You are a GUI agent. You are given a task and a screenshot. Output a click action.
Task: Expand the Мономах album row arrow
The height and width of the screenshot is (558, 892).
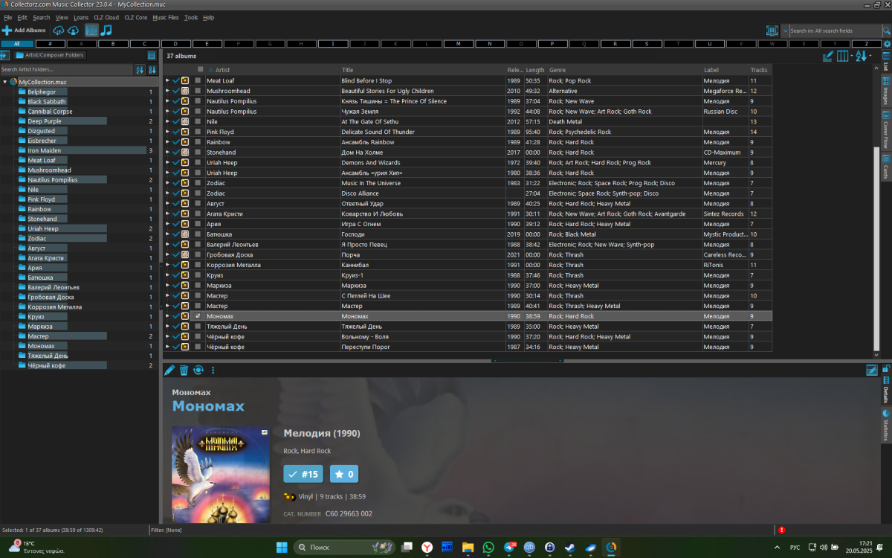[168, 316]
